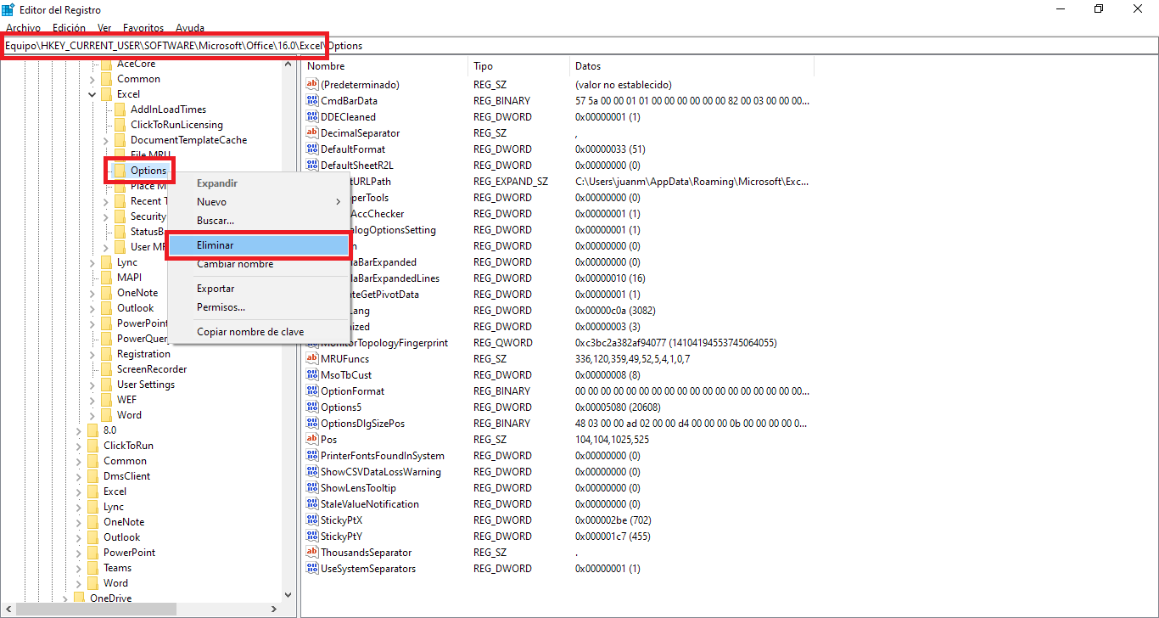Screen dimensions: 1159x618
Task: Select the File MRU key label
Action: pos(150,155)
